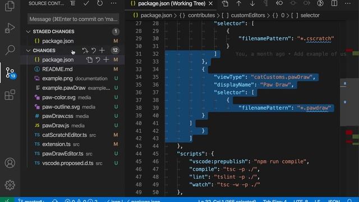
Task: Go to next change arrow
Action: click(x=252, y=3)
